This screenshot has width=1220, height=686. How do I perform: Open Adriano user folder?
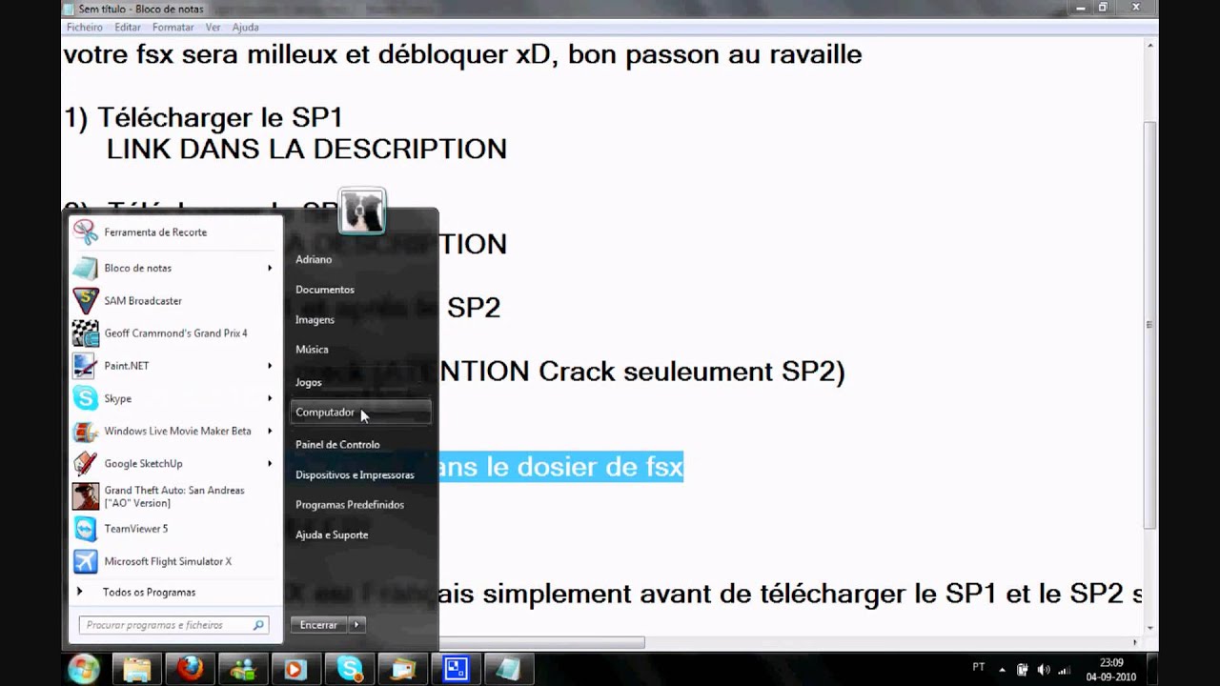pyautogui.click(x=360, y=259)
